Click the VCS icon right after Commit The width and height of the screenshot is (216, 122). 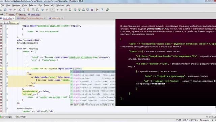coord(83,10)
